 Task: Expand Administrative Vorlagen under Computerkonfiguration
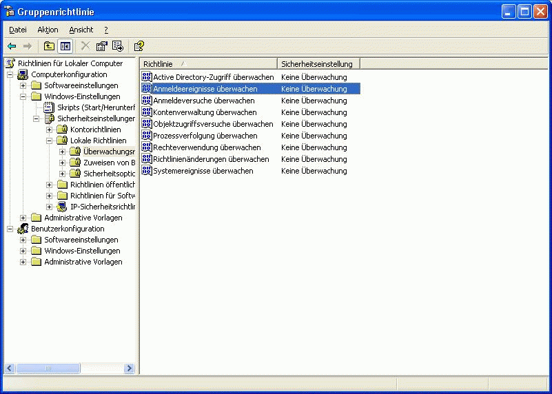(x=23, y=218)
